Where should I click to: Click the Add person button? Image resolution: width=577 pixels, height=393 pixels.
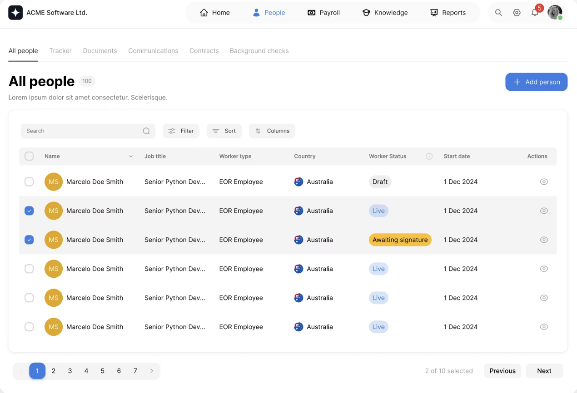pyautogui.click(x=536, y=82)
